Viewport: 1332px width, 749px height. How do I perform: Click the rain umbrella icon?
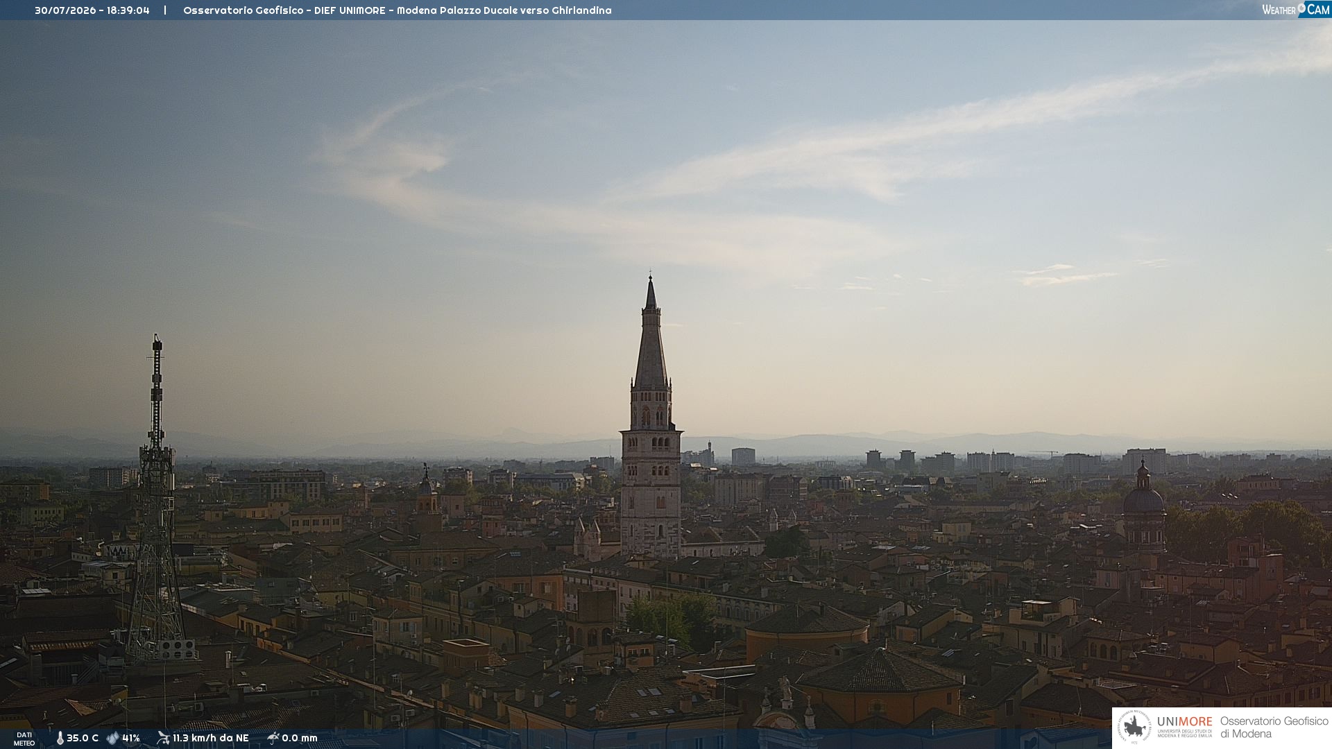pyautogui.click(x=273, y=738)
